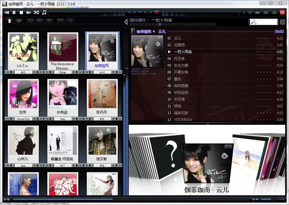Set rating dots for track 云儿
This screenshot has height=205, width=289.
(x=264, y=38)
